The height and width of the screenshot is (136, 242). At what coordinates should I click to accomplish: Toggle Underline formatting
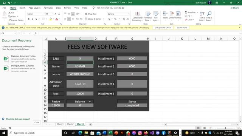tap(36, 19)
